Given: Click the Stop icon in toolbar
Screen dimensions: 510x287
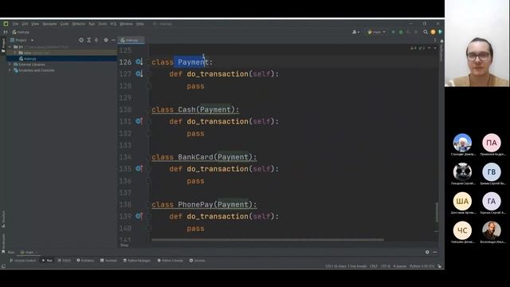Looking at the screenshot, I should pyautogui.click(x=416, y=32).
